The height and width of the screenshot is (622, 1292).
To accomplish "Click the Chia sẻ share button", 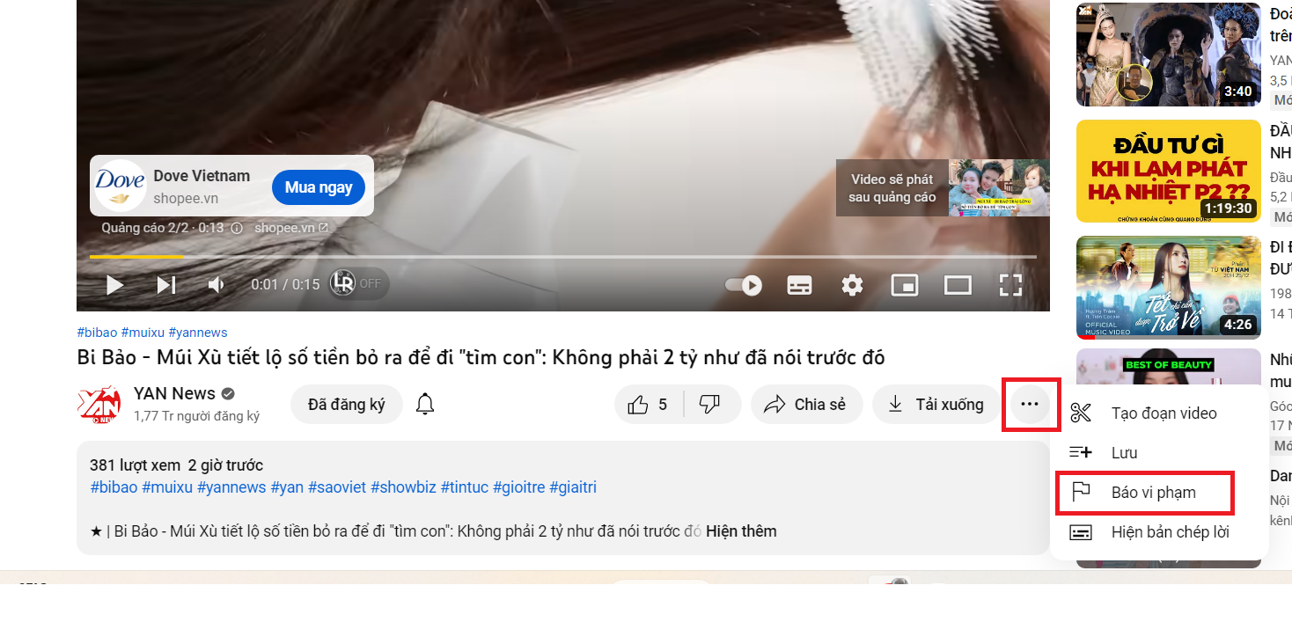I will tap(807, 405).
